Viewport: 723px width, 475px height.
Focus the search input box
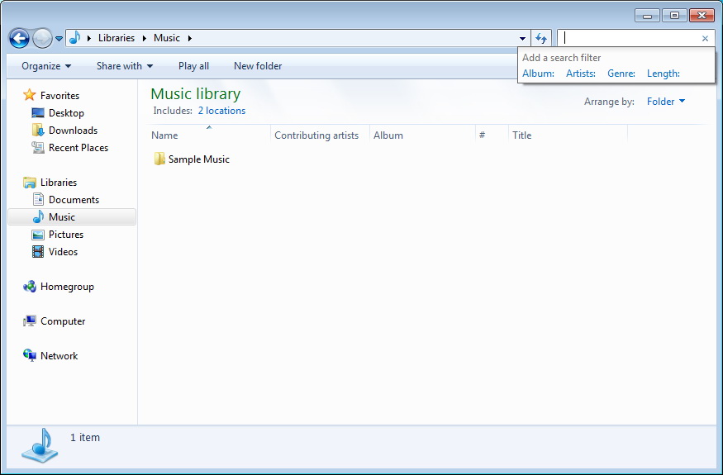coord(629,38)
